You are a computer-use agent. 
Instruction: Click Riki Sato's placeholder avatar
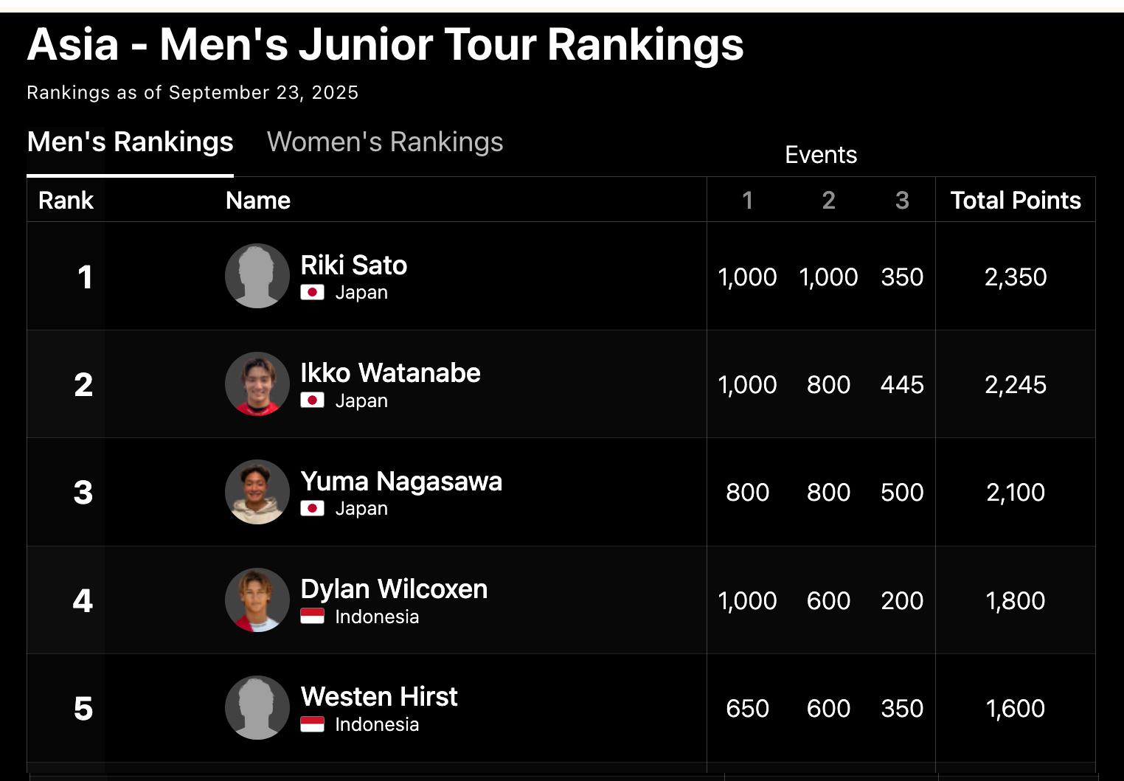[257, 276]
